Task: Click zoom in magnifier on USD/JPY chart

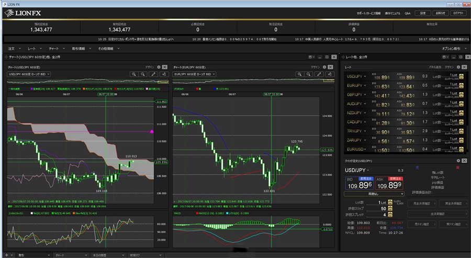Action: pyautogui.click(x=134, y=74)
